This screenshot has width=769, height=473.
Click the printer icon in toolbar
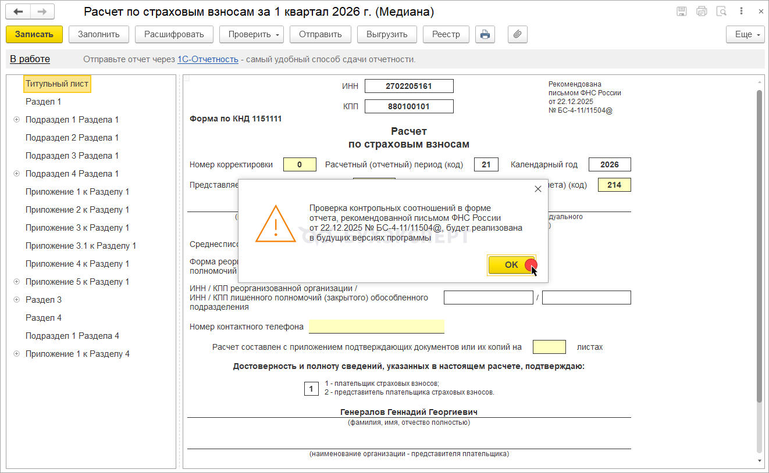coord(485,34)
